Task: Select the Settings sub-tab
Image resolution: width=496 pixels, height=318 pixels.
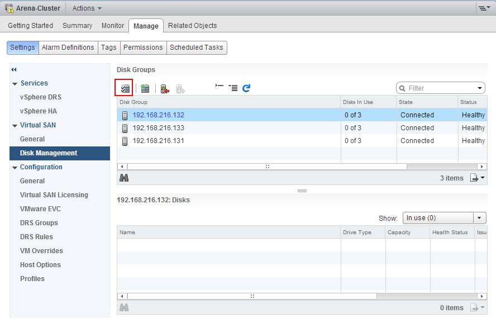Action: click(x=23, y=48)
